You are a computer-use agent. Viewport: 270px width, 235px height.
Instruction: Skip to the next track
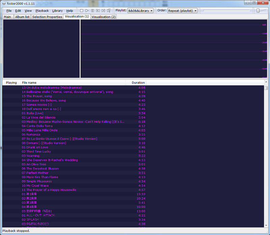[x=103, y=11]
